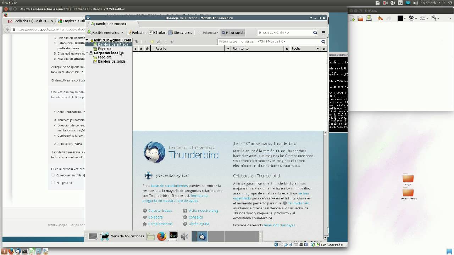454x255 pixels.
Task: Click Thunderbird taskbar button in guest panel
Action: point(202,237)
